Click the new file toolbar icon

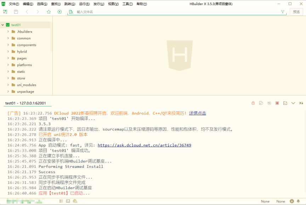5,12
